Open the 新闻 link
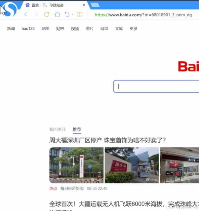 pyautogui.click(x=11, y=29)
